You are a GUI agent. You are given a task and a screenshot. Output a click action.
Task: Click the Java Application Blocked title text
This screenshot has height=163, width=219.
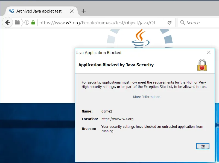pyautogui.click(x=99, y=53)
